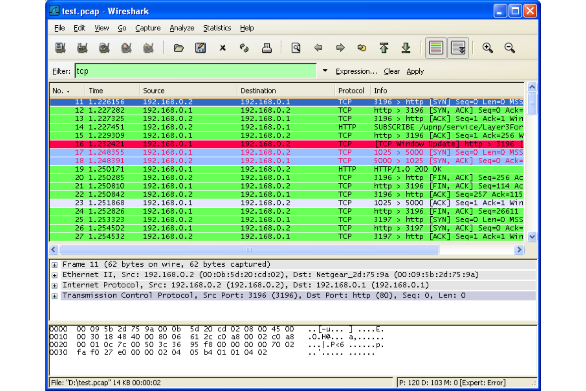Go to the first packet
This screenshot has width=586, height=391.
(x=383, y=48)
